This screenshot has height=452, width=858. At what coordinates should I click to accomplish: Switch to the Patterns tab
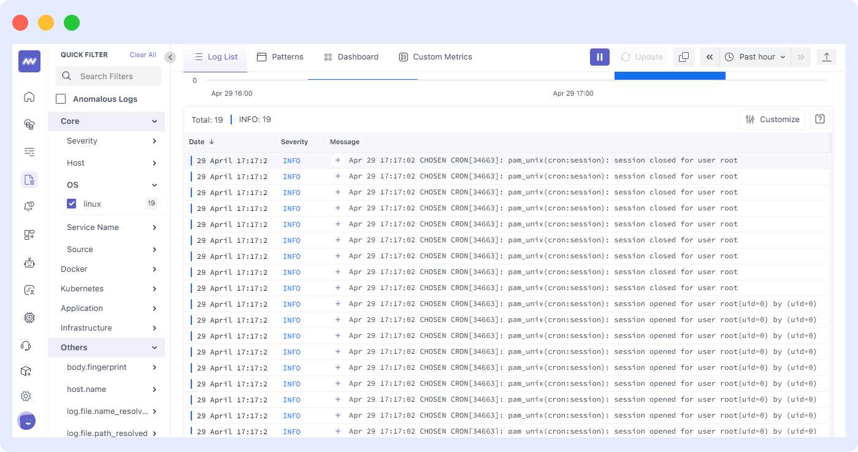coord(280,57)
